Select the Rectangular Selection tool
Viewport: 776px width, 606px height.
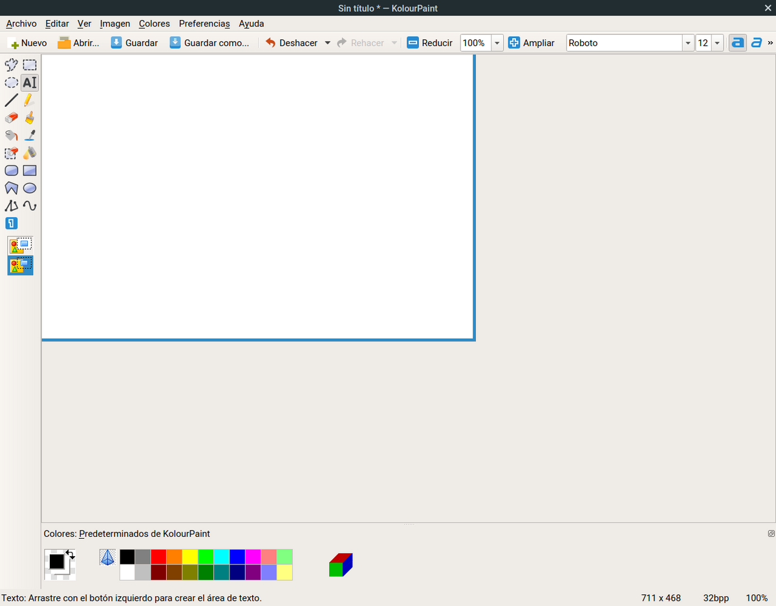coord(30,65)
